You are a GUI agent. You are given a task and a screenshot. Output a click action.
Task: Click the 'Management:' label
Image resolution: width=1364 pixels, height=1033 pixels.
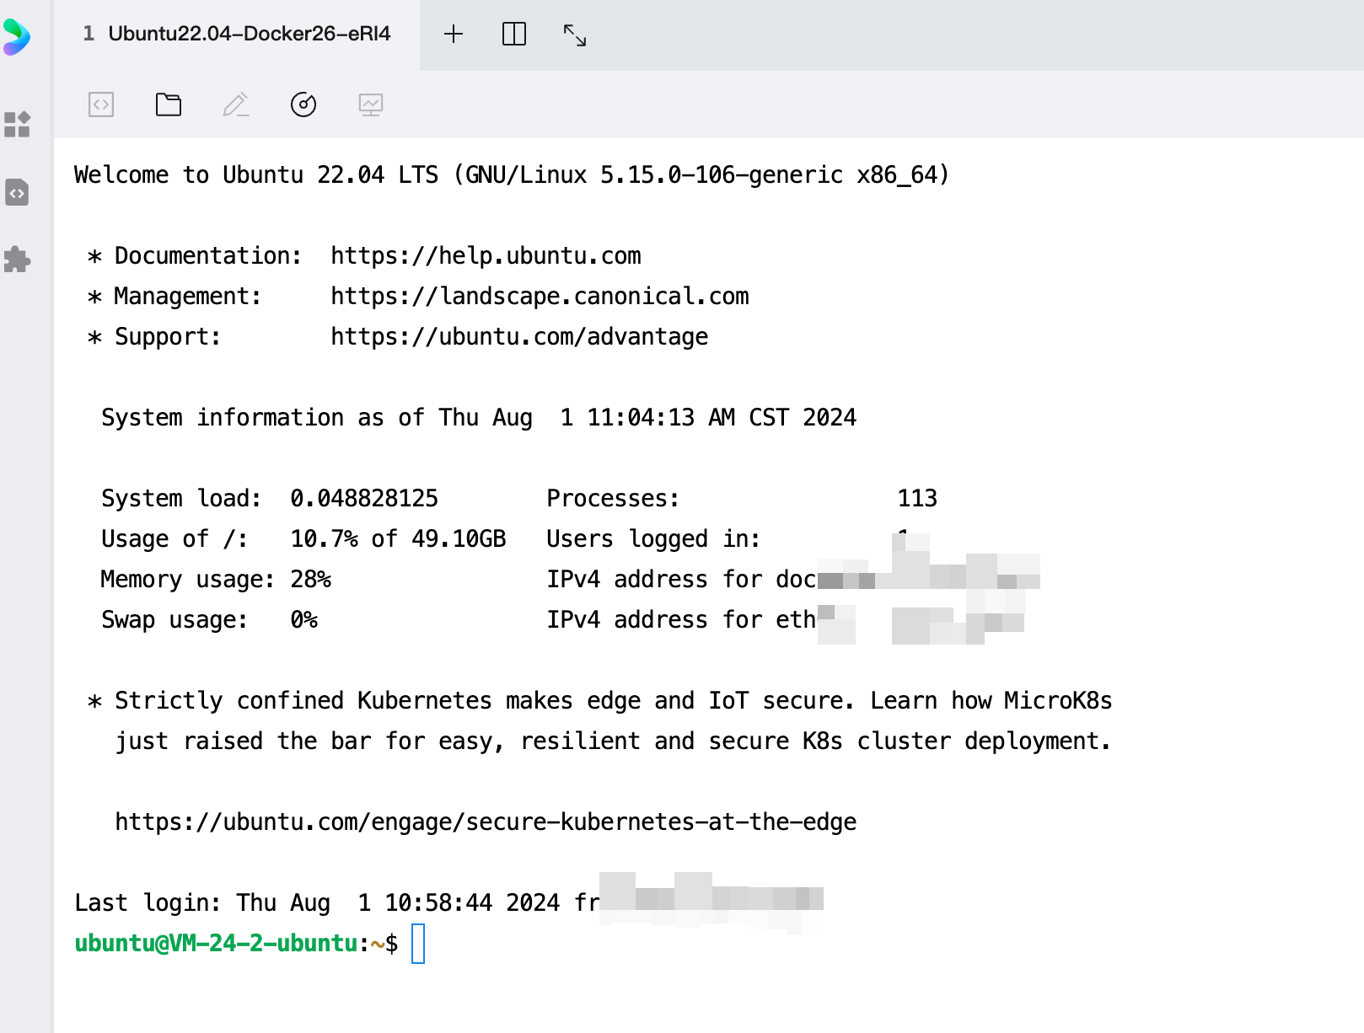(188, 296)
